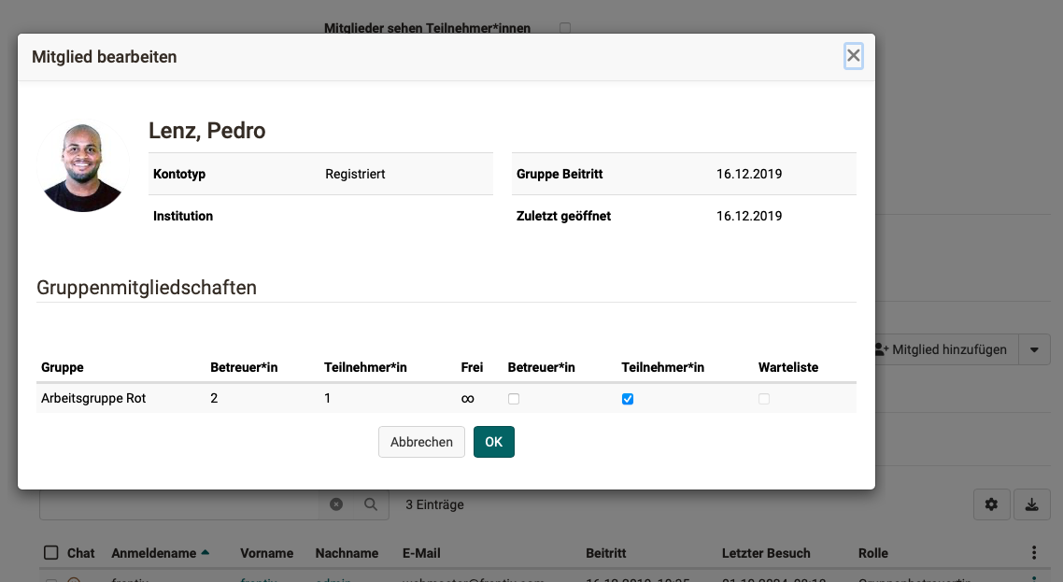
Task: Close the Mitglied bearbeiten dialog
Action: (x=853, y=56)
